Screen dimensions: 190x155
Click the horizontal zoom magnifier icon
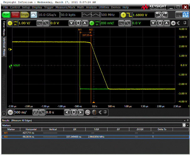tap(88, 112)
